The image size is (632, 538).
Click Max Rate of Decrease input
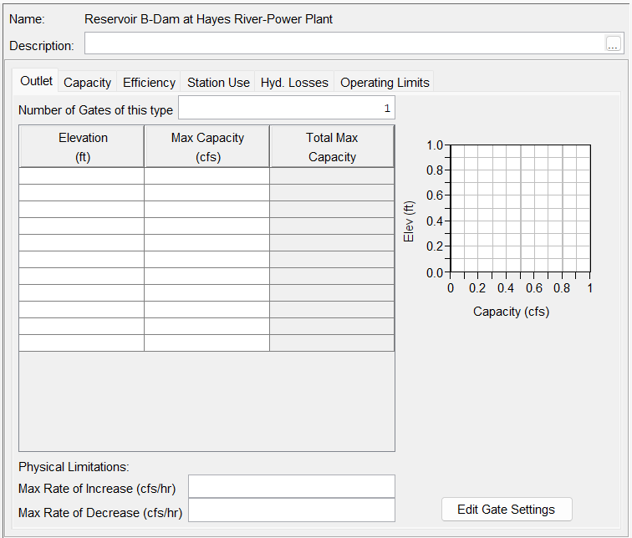point(291,510)
